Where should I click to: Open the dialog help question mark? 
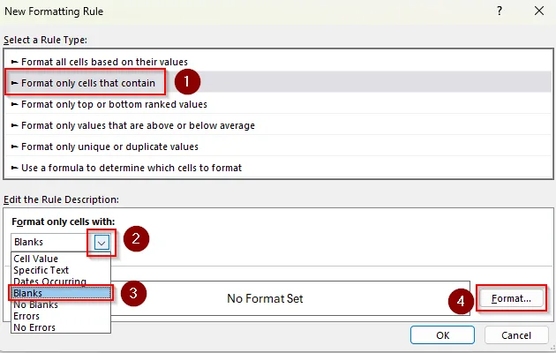[x=500, y=11]
